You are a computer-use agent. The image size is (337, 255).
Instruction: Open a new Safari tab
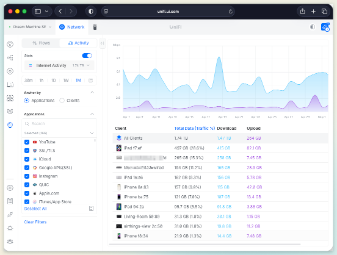313,12
